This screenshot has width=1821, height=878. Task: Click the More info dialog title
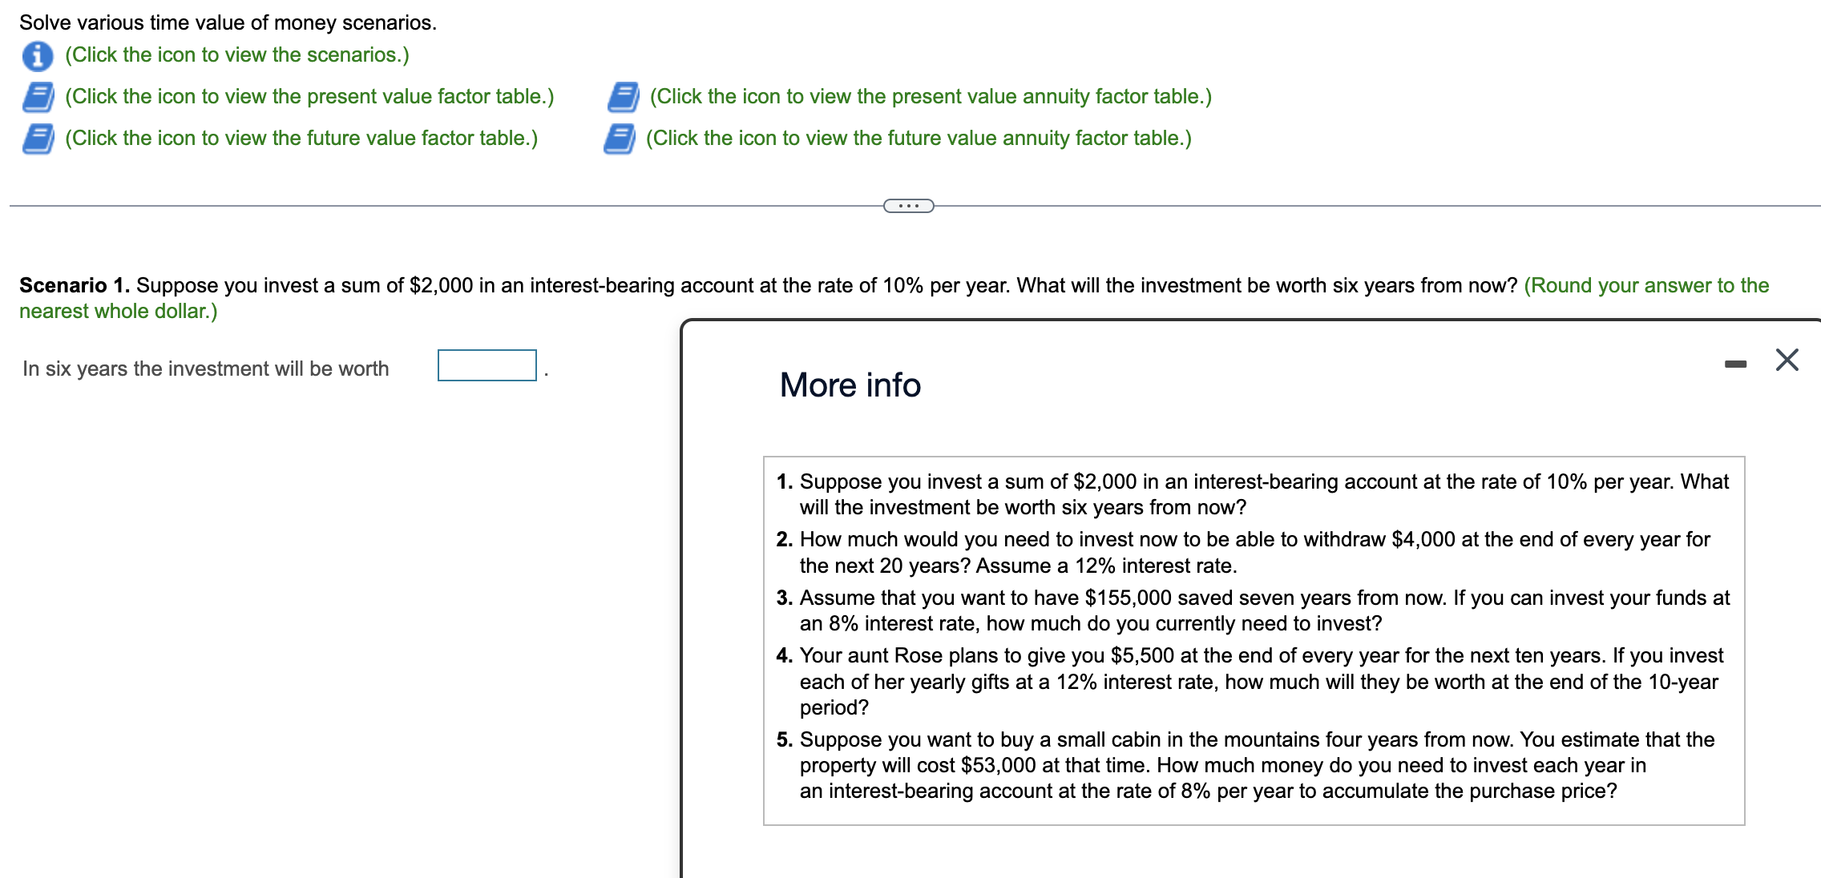[850, 385]
